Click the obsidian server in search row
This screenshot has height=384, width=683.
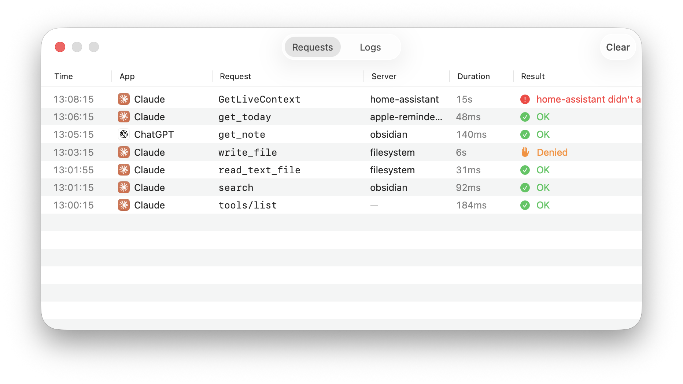[x=388, y=188]
